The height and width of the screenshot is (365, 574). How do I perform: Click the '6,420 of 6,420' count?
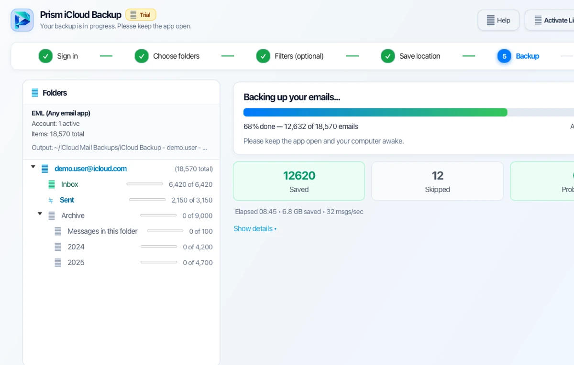pyautogui.click(x=191, y=184)
